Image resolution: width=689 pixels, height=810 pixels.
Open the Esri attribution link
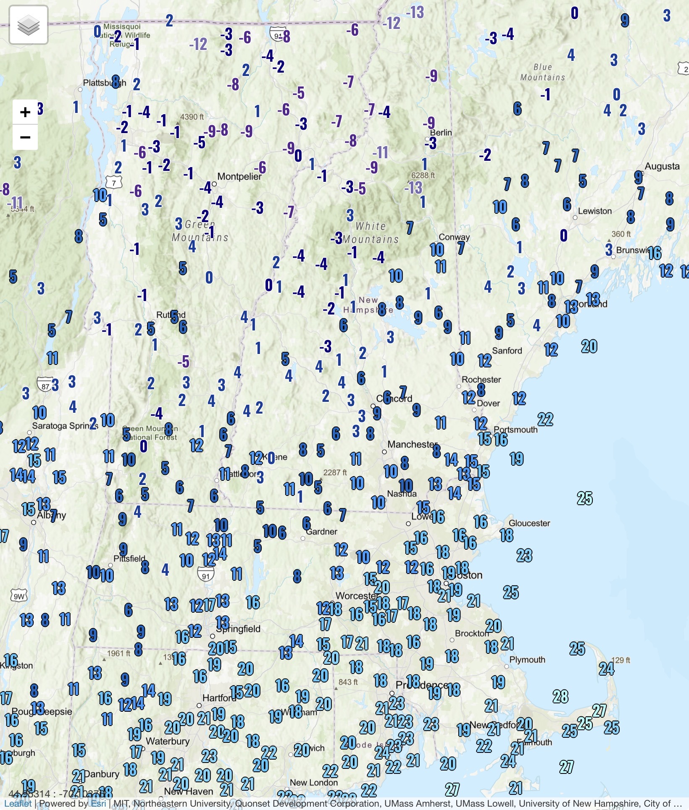(98, 803)
